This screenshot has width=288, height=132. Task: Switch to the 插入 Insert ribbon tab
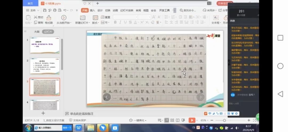coord(92,10)
